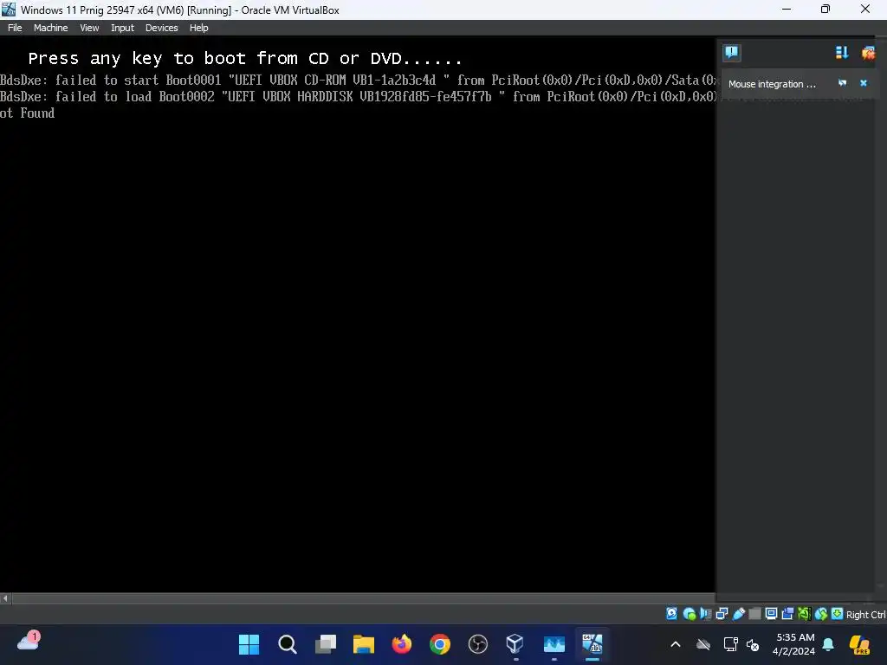
Task: Delete all finished notifications icon
Action: [868, 53]
